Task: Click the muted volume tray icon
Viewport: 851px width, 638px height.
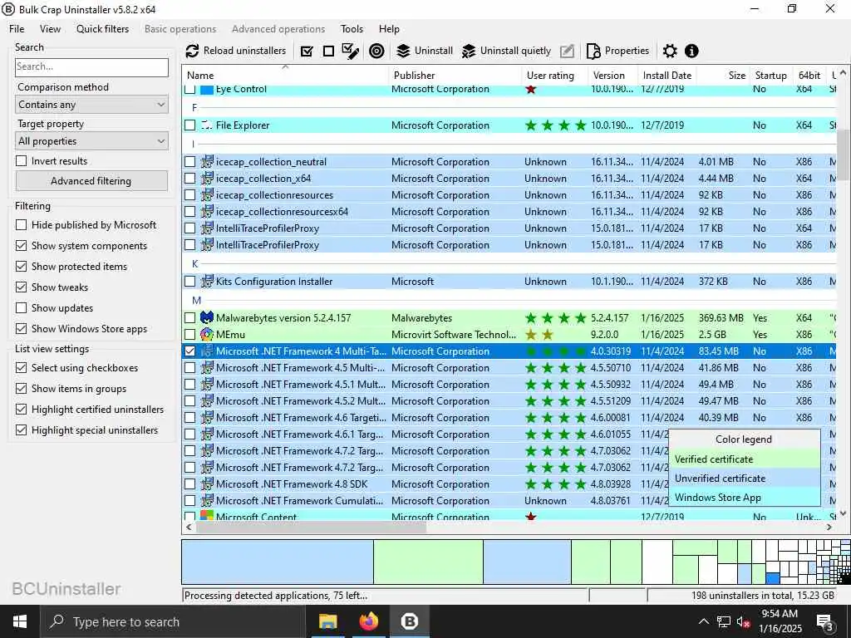Action: pyautogui.click(x=744, y=621)
